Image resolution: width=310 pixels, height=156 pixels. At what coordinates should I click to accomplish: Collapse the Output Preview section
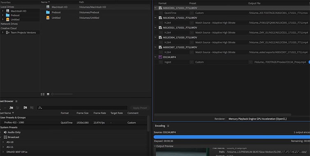tap(155, 146)
